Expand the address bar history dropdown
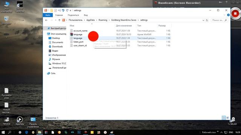The width and height of the screenshot is (241, 135). coord(203,20)
